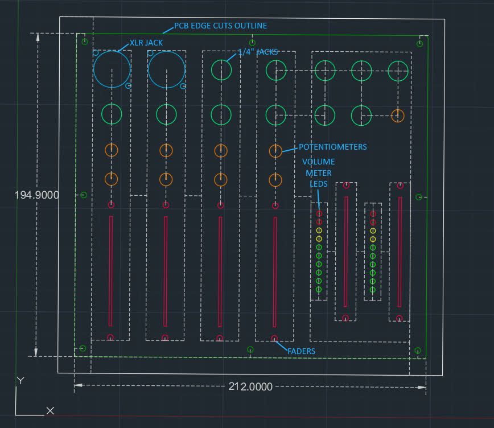This screenshot has height=428, width=494.
Task: Select the 194.9000 vertical dimension text
Action: pos(37,195)
